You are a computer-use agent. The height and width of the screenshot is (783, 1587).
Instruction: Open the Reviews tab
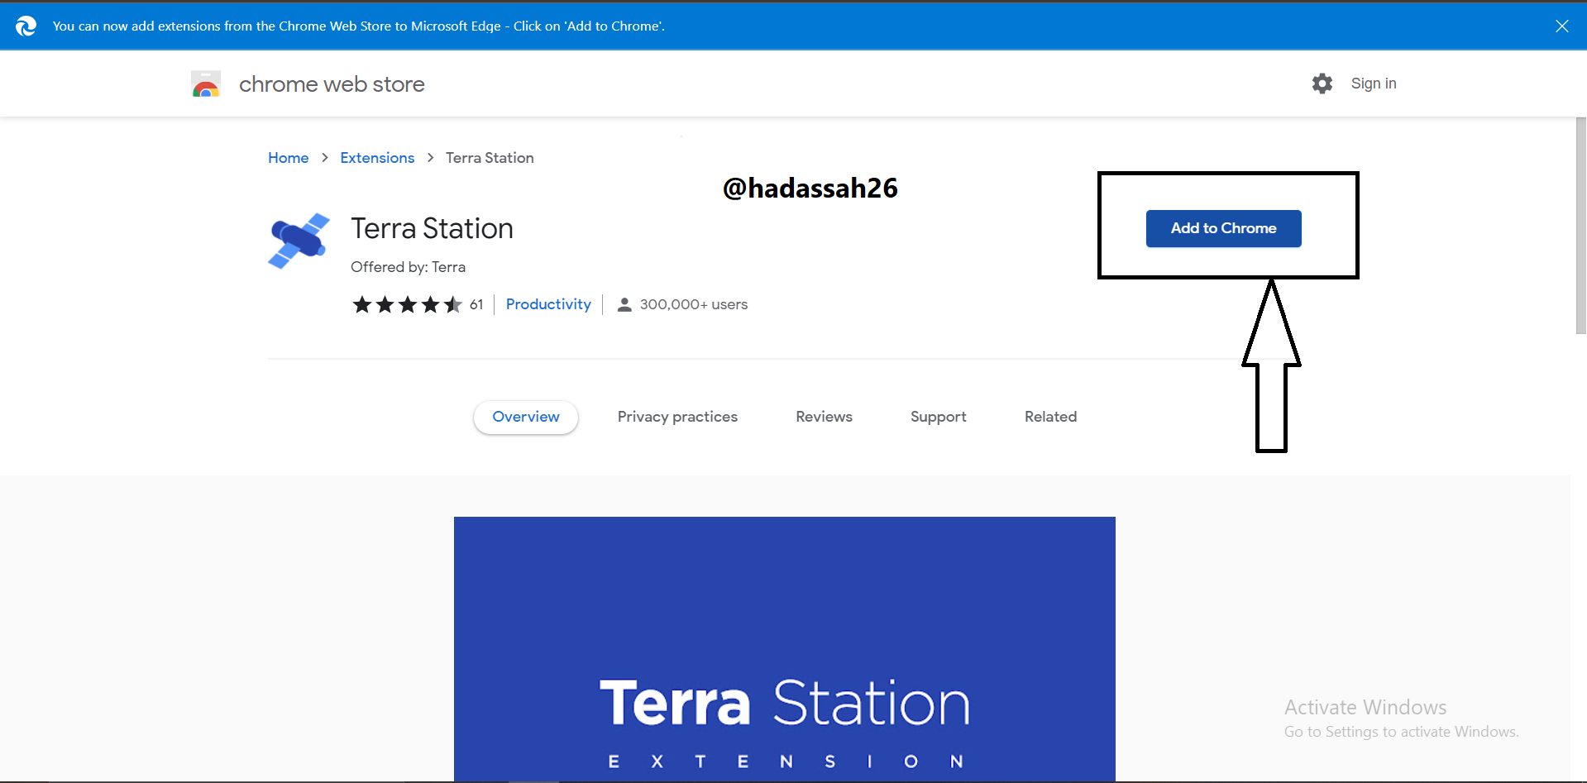[824, 417]
